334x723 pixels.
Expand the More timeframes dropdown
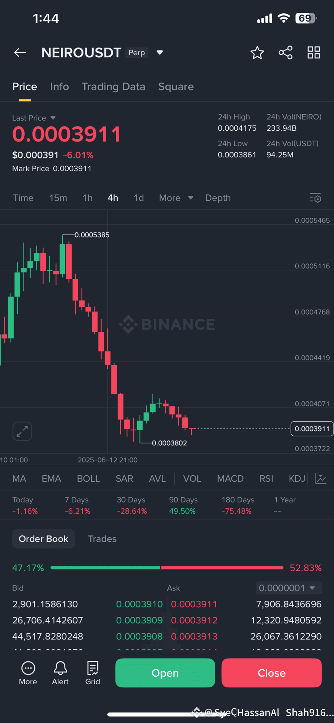coord(176,198)
